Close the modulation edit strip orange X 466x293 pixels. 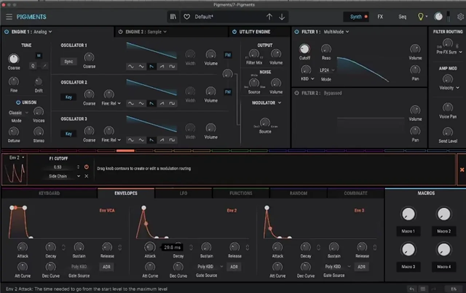point(462,170)
